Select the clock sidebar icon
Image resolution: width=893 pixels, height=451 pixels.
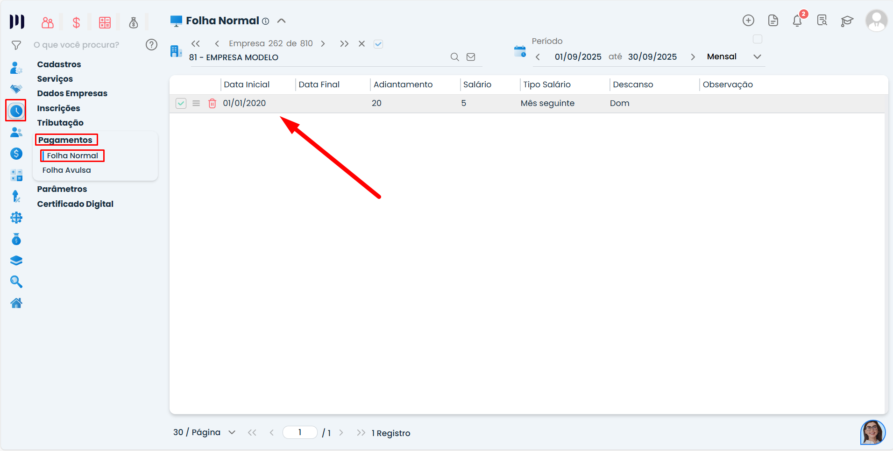tap(16, 111)
